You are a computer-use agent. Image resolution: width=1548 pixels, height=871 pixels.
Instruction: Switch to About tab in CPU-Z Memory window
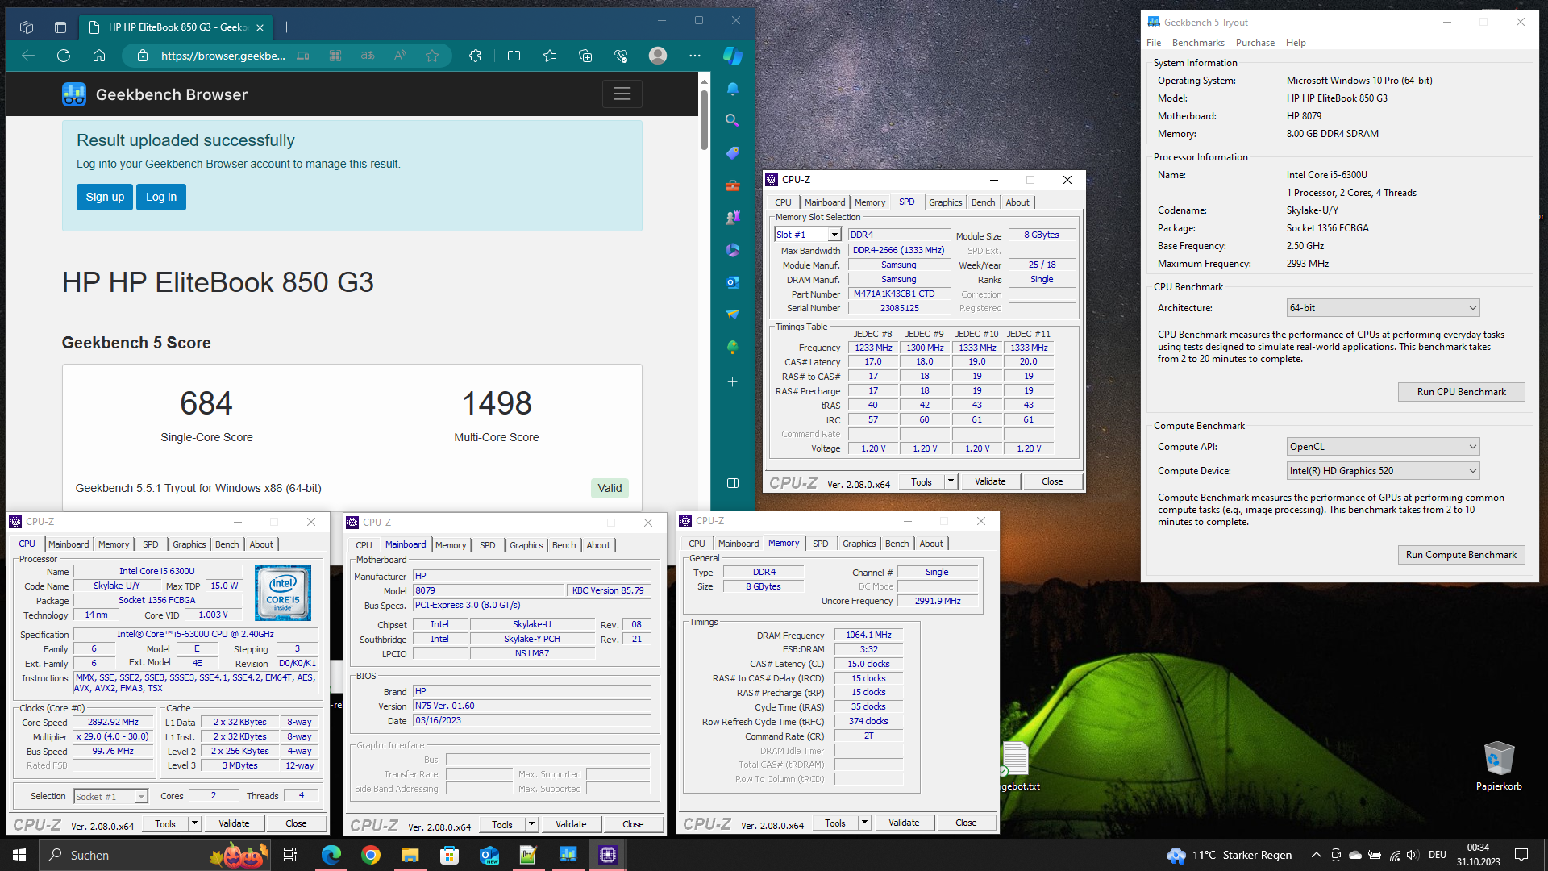point(931,544)
